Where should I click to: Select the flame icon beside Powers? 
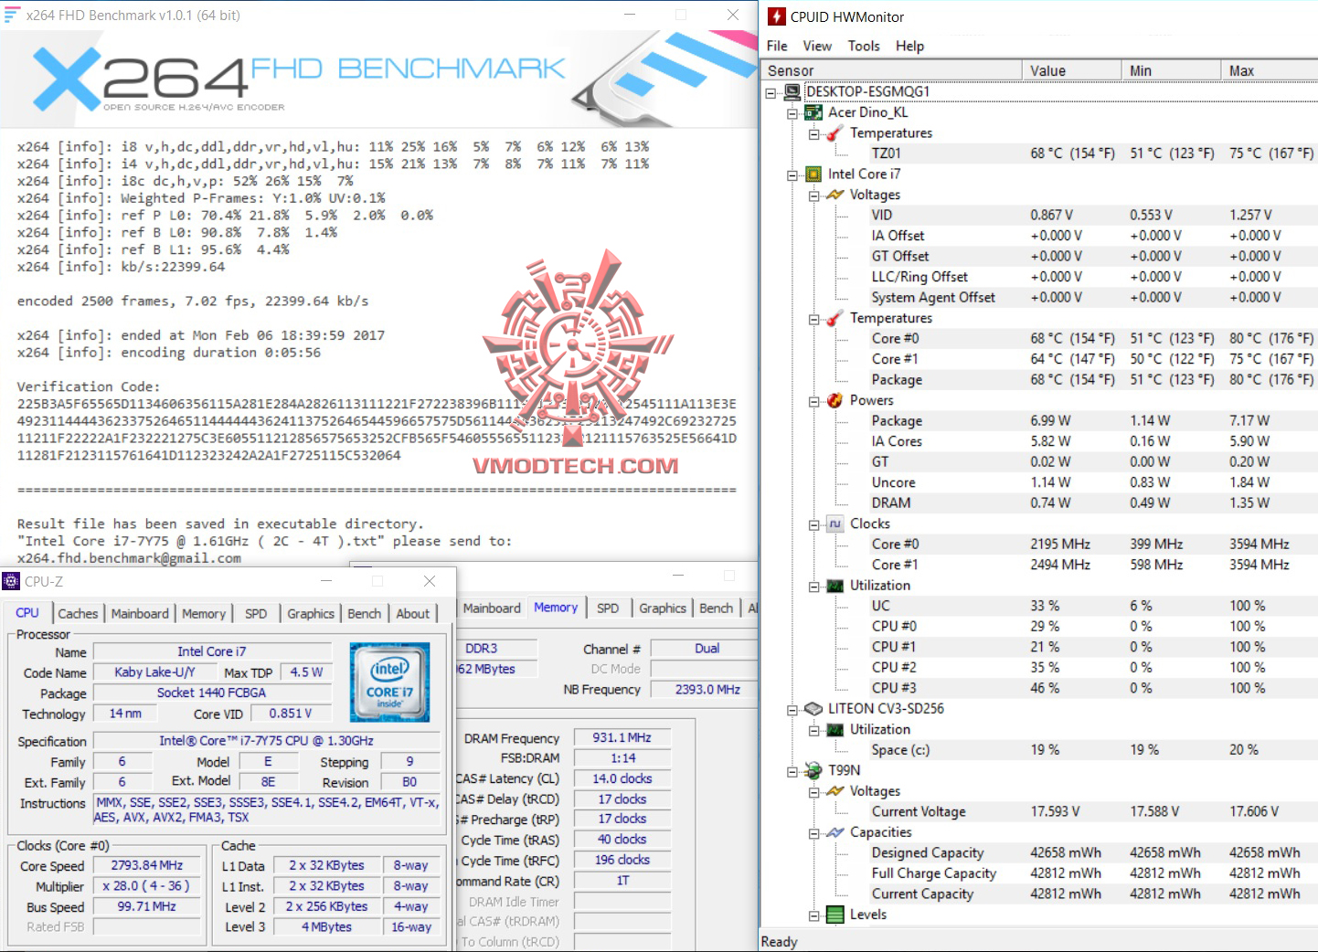click(x=834, y=400)
